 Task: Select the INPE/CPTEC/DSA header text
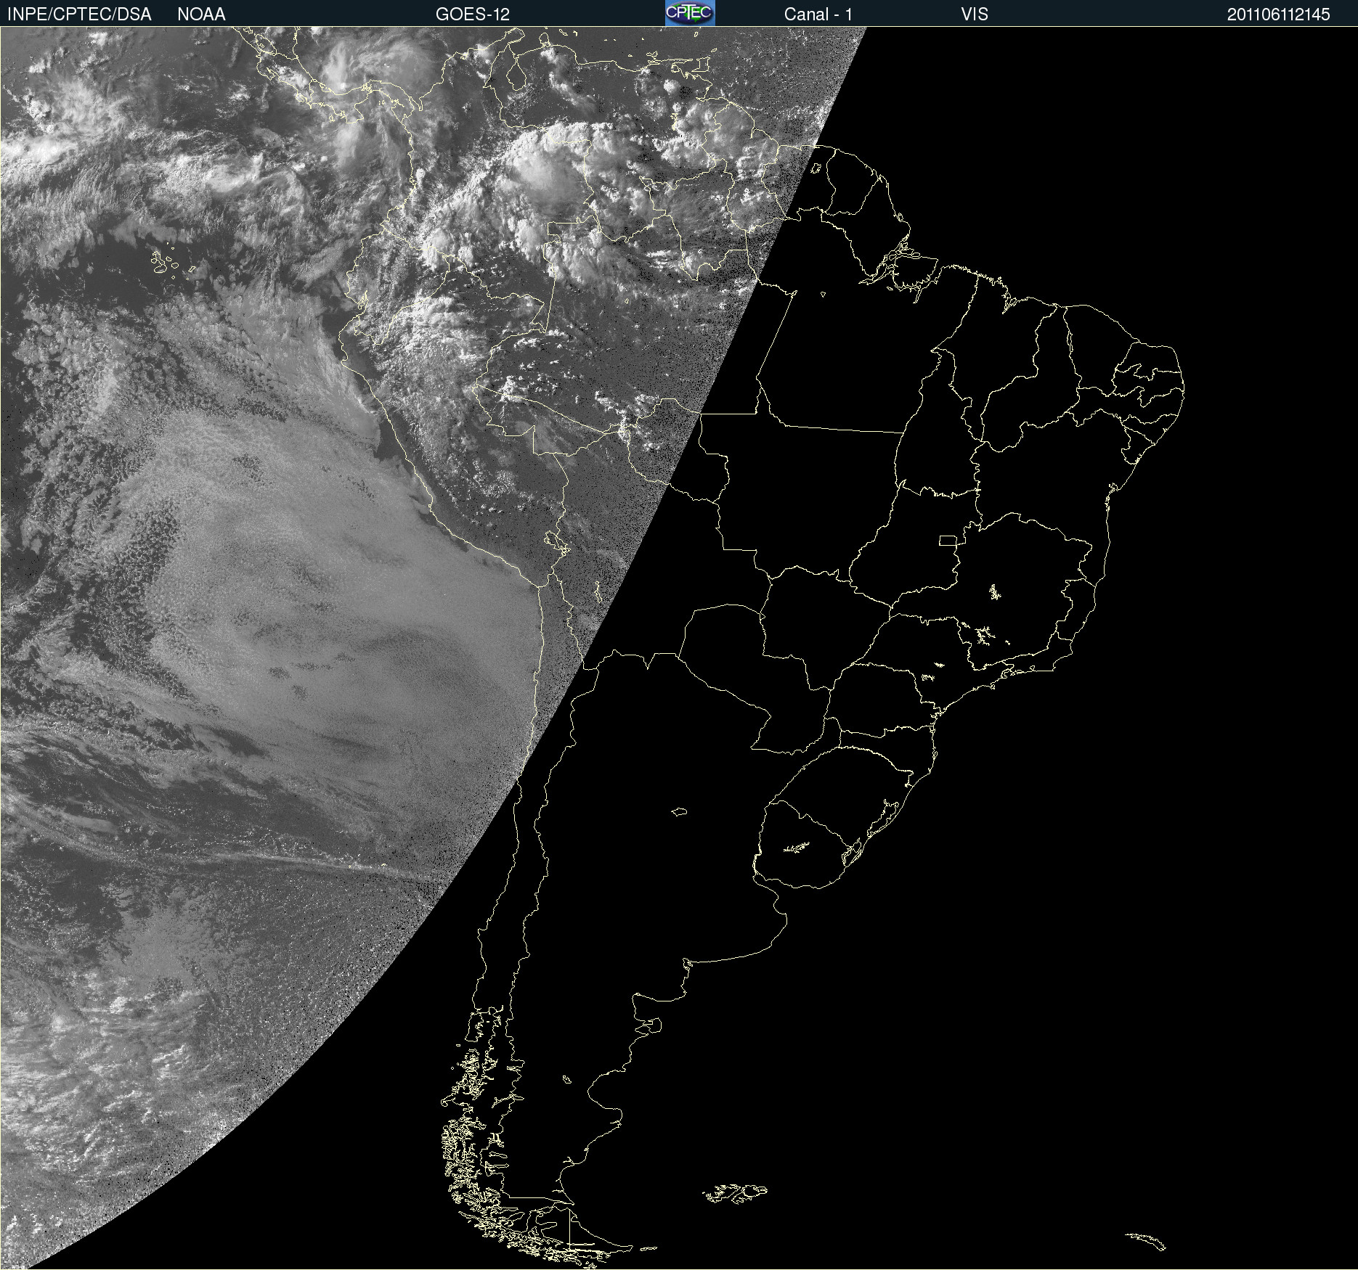point(79,15)
